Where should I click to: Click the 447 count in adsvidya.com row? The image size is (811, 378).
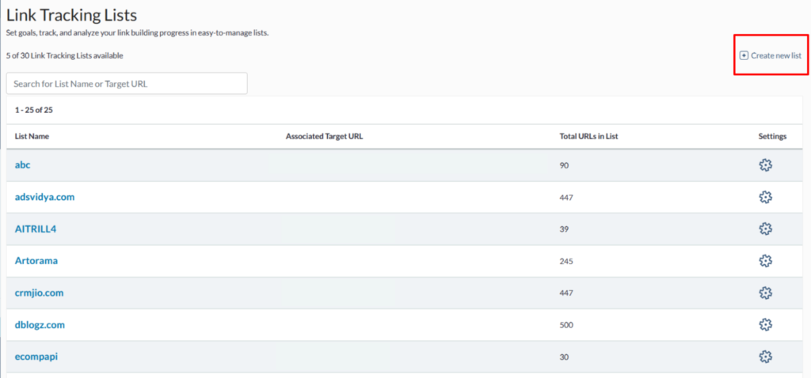coord(566,198)
